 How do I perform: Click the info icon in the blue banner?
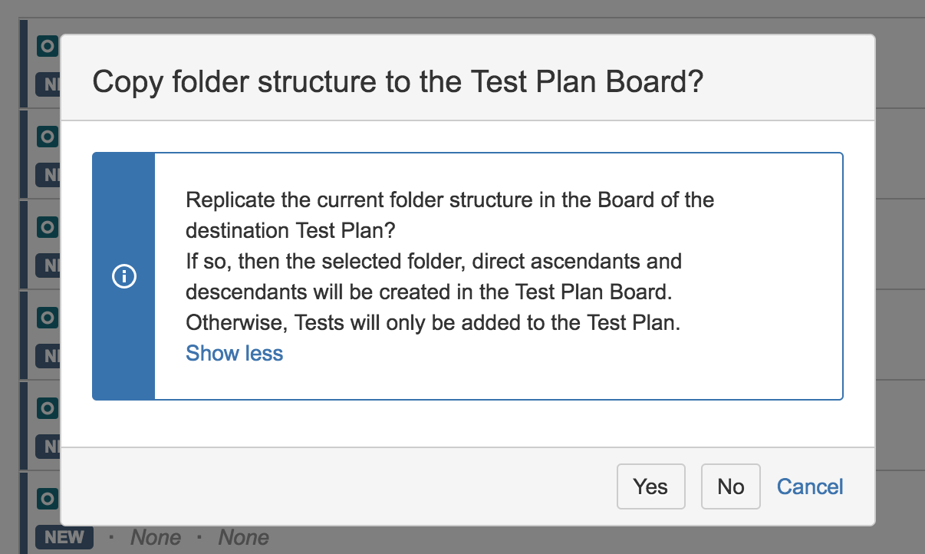(123, 276)
